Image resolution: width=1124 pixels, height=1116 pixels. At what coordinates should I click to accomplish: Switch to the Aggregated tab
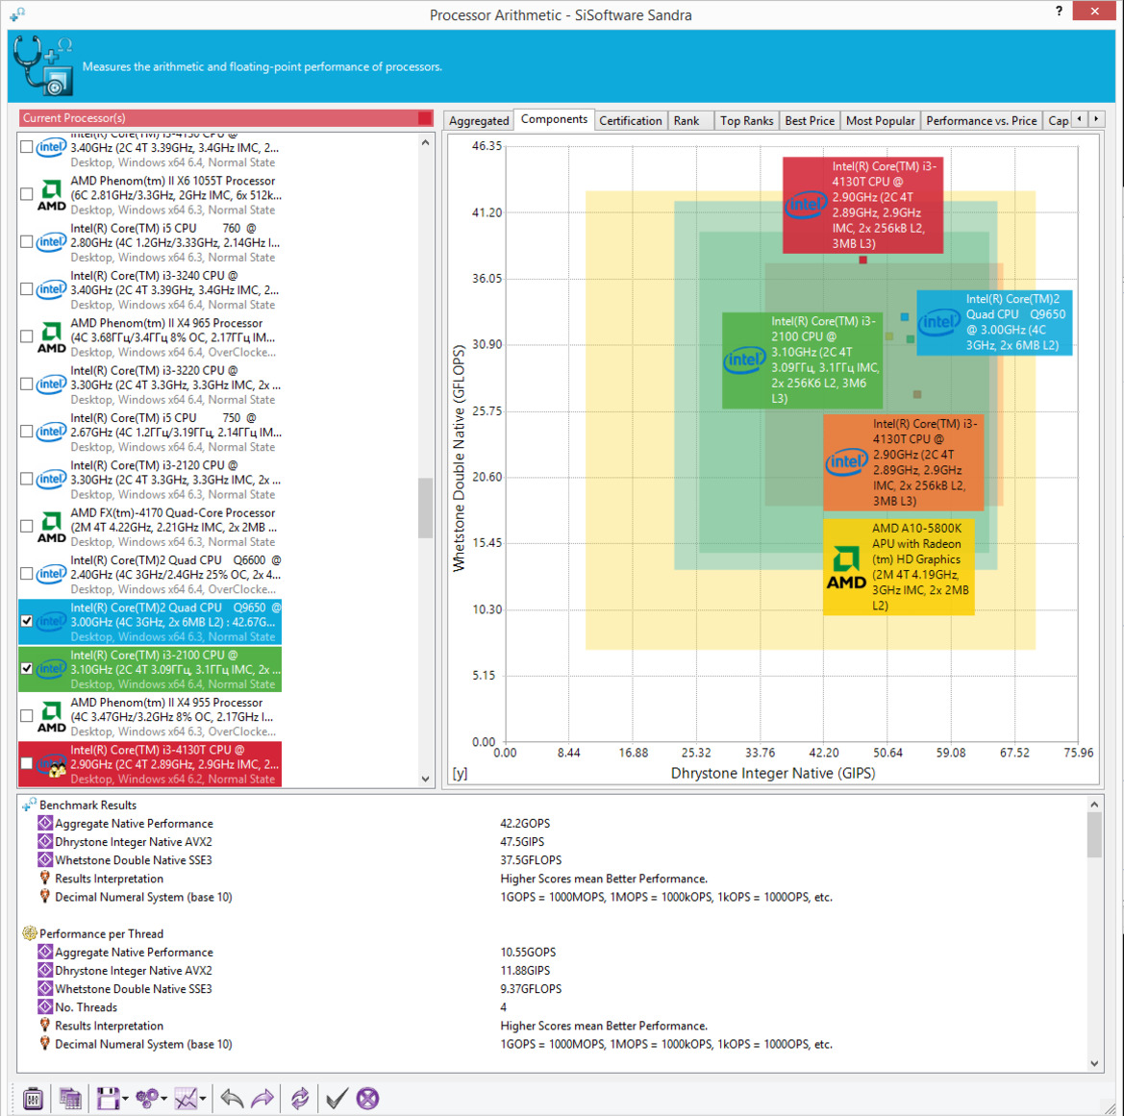tap(479, 120)
